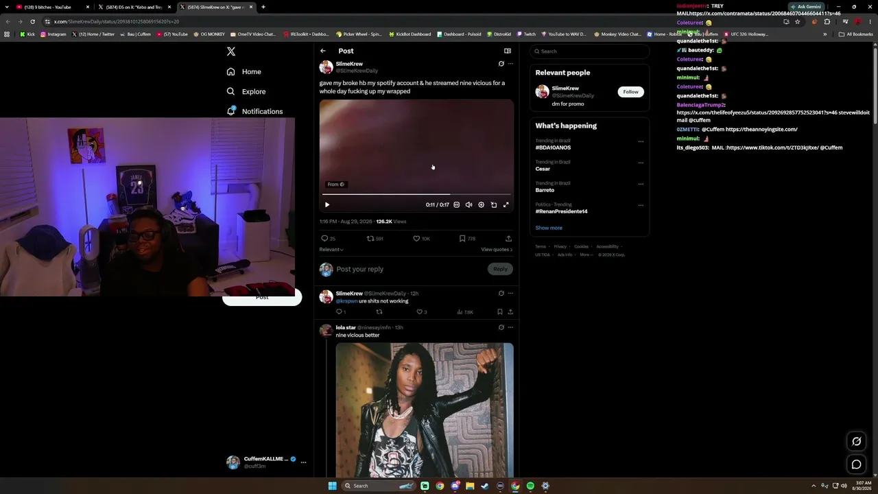Toggle video captions

click(457, 204)
